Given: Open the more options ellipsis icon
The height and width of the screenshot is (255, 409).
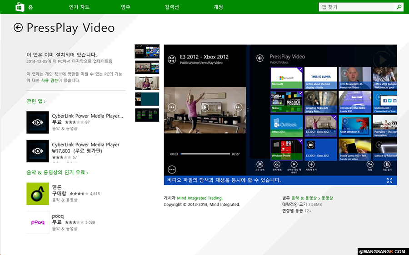Looking at the screenshot, I should (x=172, y=169).
